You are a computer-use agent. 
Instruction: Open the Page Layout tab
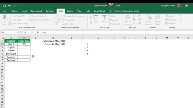pos(36,11)
